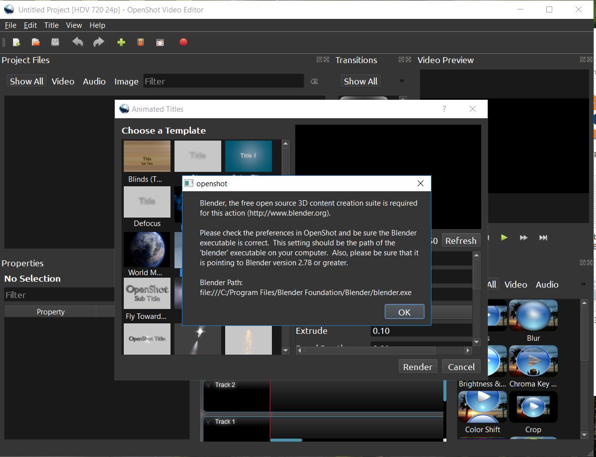Open the Choose Profile filmstrip icon

[140, 42]
